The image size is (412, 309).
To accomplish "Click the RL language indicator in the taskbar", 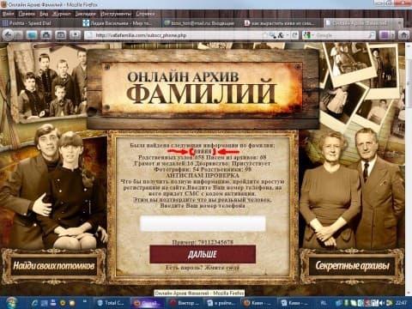I will pyautogui.click(x=324, y=303).
